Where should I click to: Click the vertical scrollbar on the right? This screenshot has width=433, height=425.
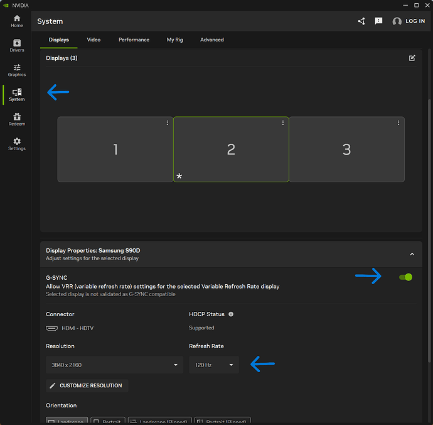(429, 231)
